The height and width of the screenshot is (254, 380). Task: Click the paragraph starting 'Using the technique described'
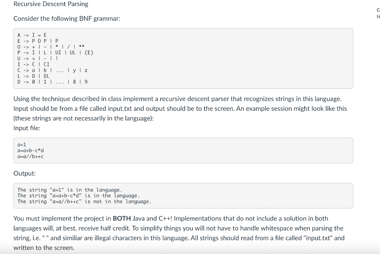coord(180,109)
